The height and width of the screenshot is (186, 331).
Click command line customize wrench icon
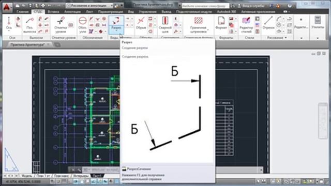[79, 169]
